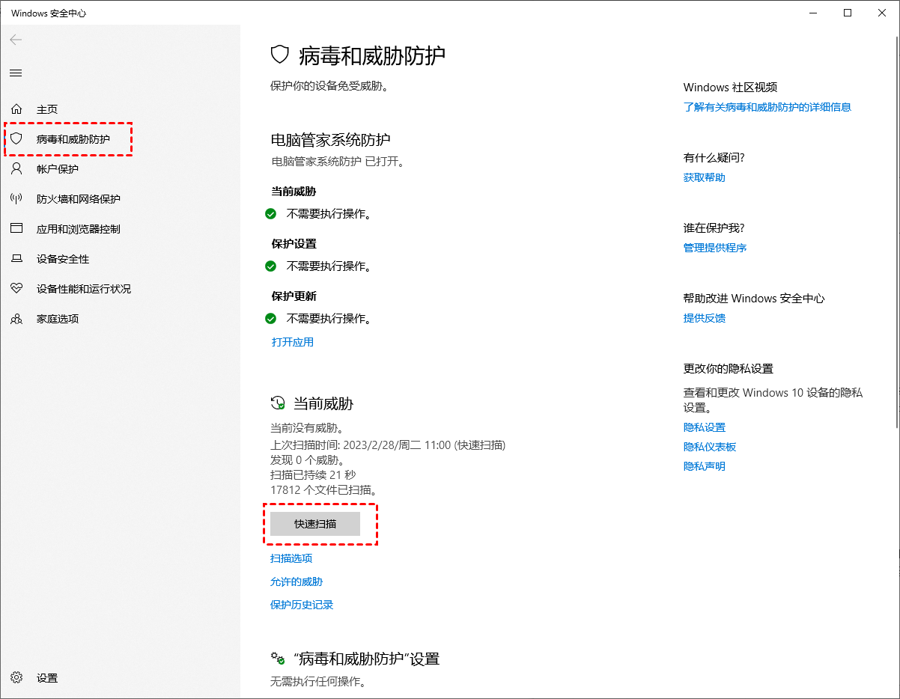The width and height of the screenshot is (900, 699).
Task: Click the 设备安全性 laptop icon
Action: click(16, 259)
